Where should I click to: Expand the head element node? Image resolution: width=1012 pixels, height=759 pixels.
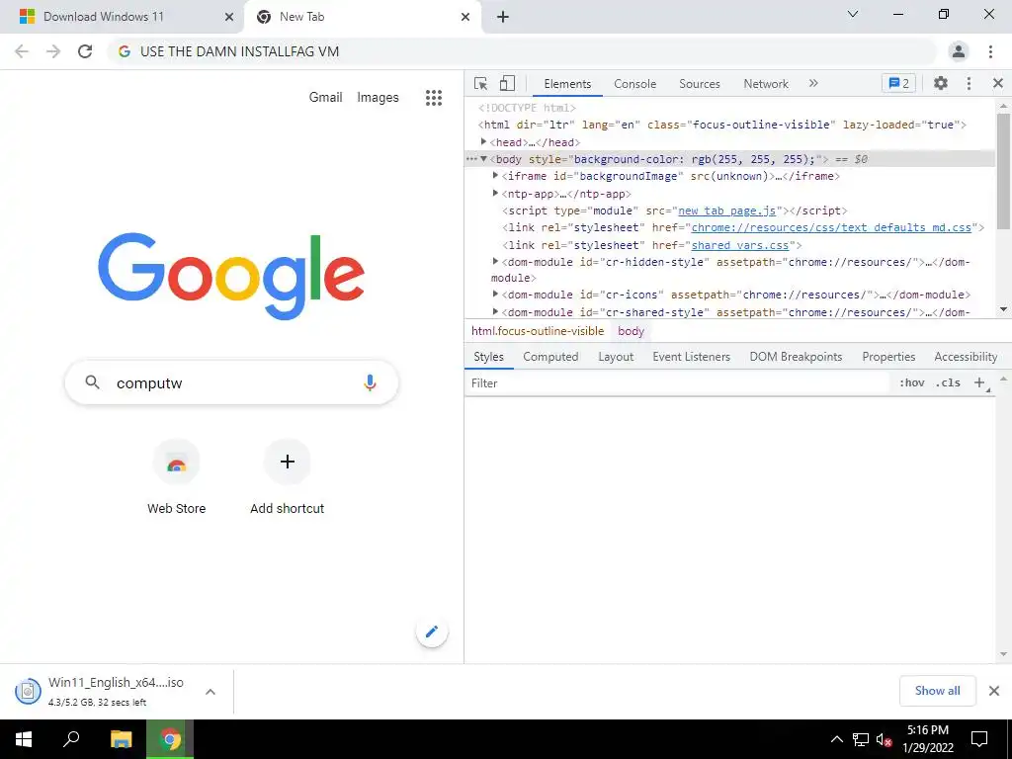pos(483,141)
